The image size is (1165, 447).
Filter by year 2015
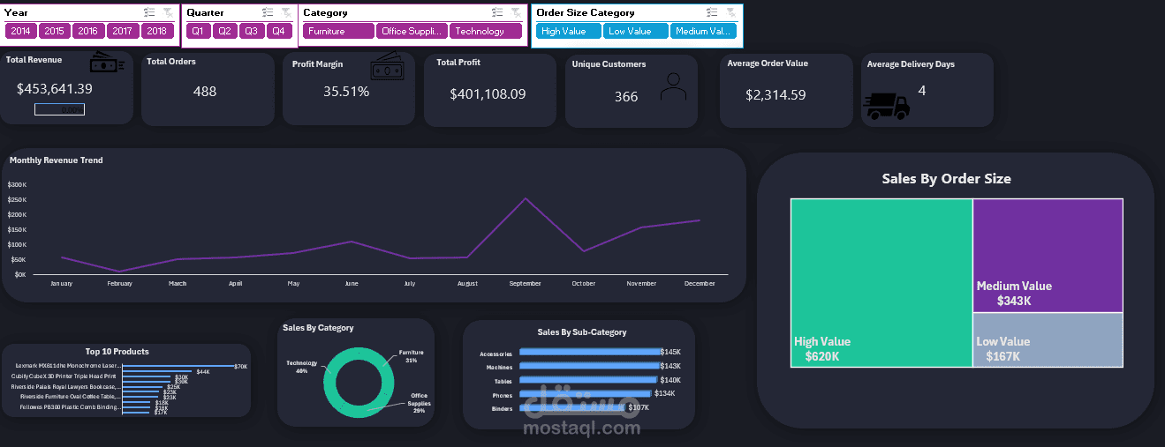tap(55, 31)
